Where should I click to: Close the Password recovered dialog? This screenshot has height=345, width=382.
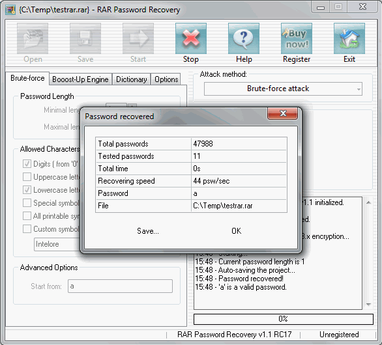coord(283,113)
